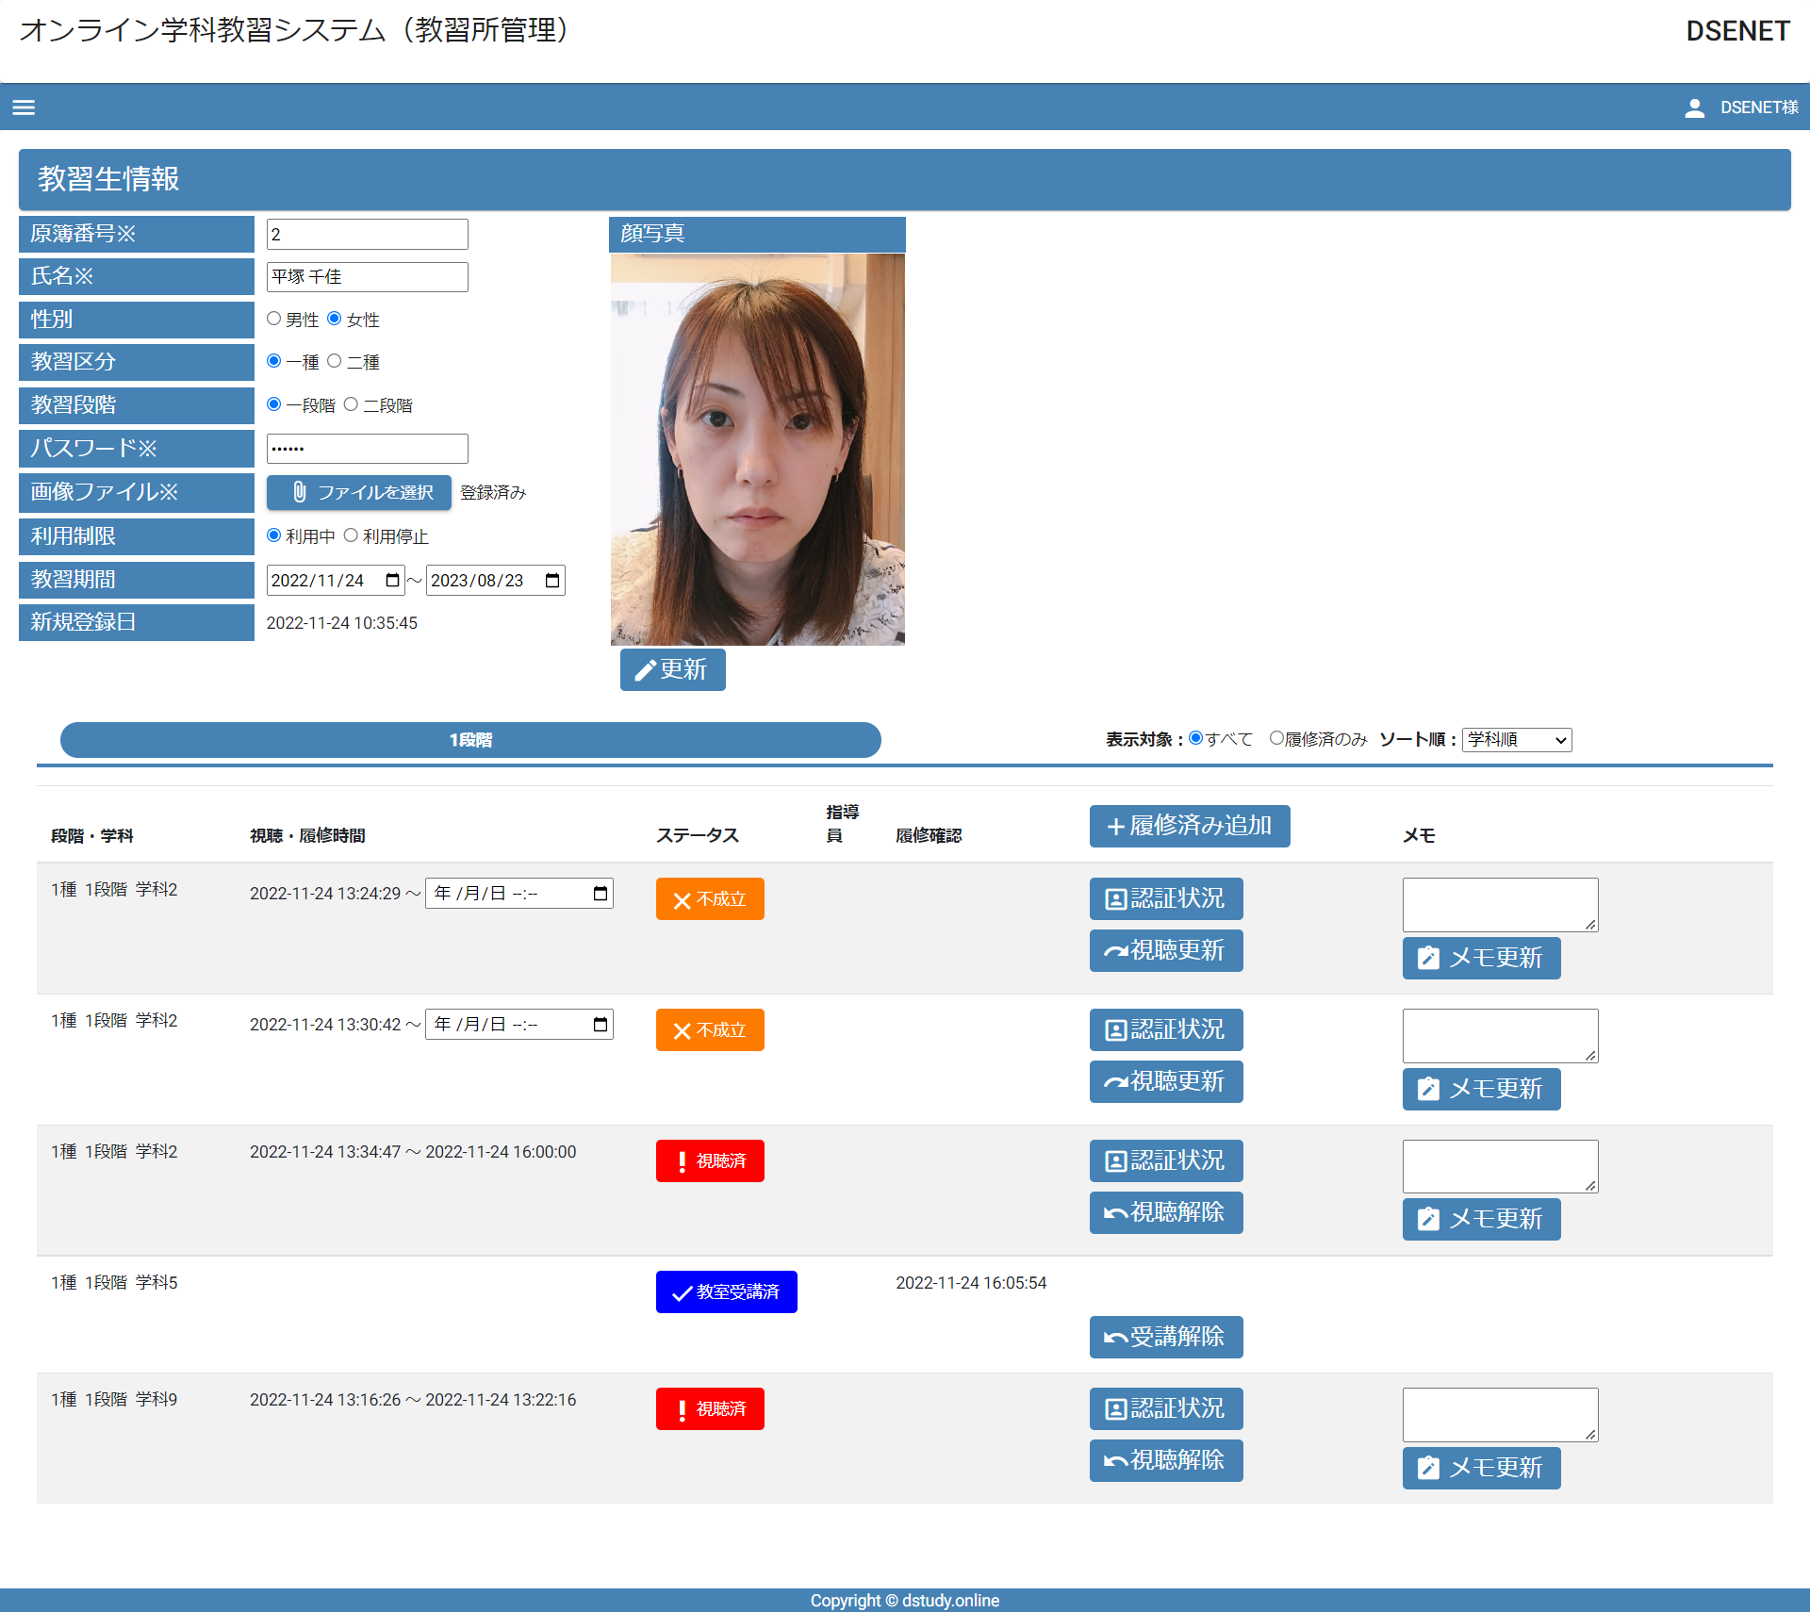Select 利用停止 usage restriction option
Image resolution: width=1810 pixels, height=1612 pixels.
(351, 536)
